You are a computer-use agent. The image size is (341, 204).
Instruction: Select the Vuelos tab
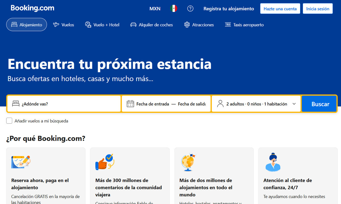pyautogui.click(x=64, y=25)
